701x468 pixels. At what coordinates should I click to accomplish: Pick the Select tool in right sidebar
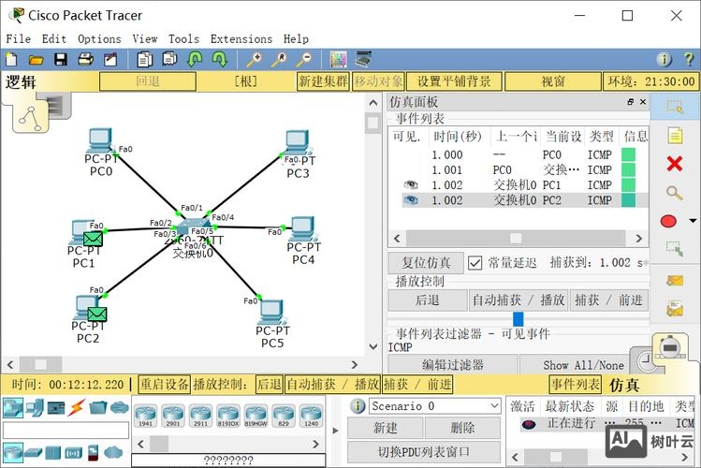pos(675,107)
